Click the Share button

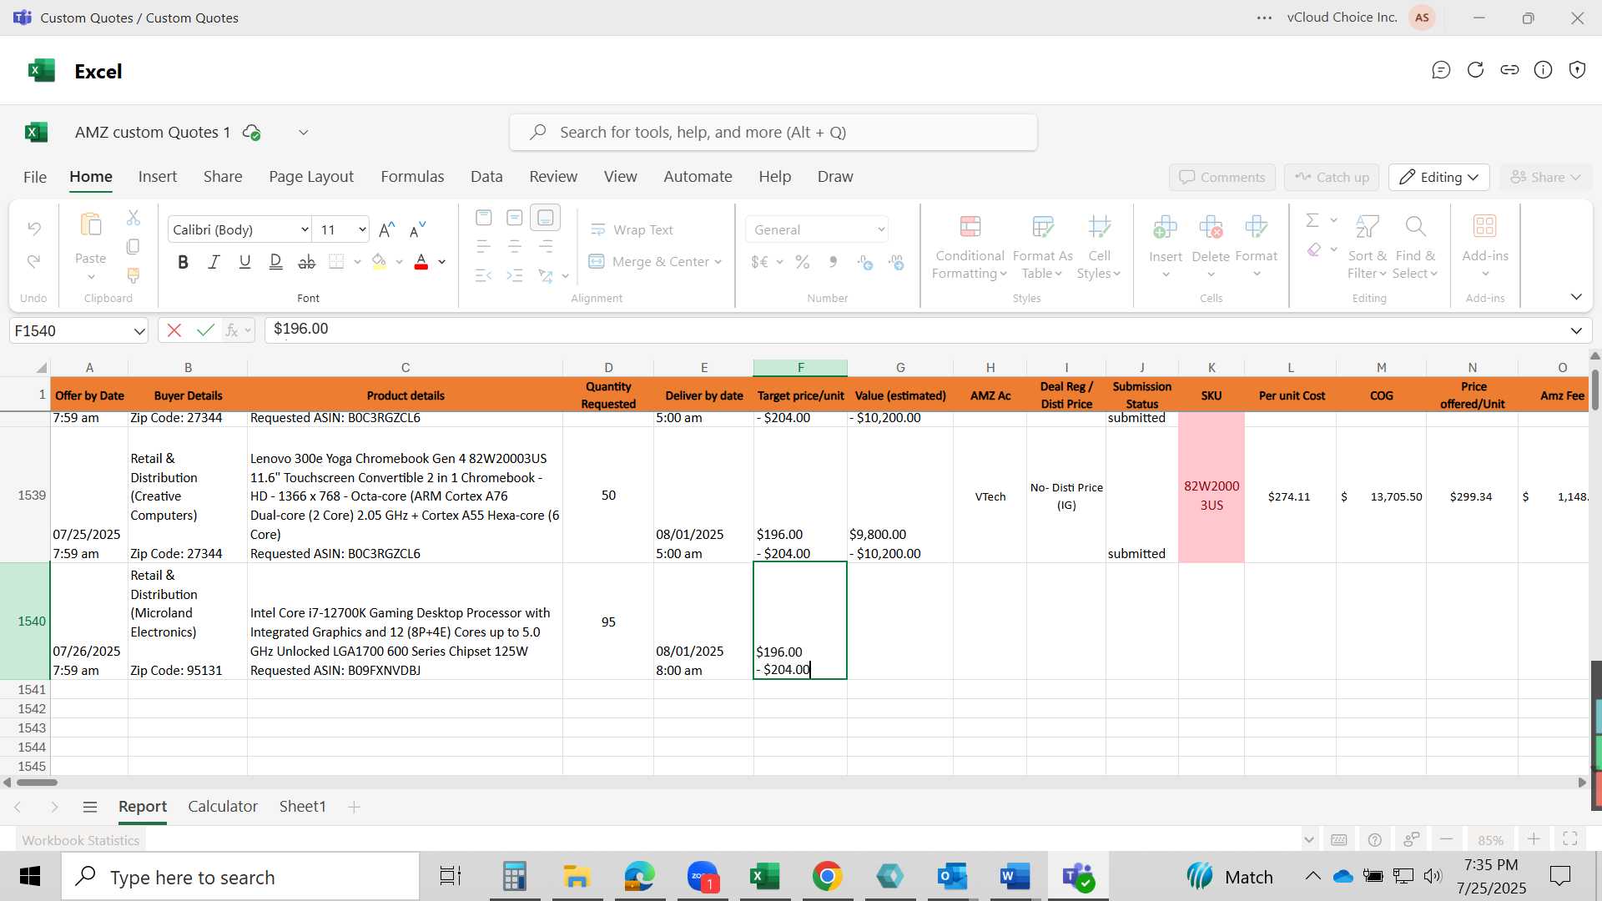[x=1545, y=177]
